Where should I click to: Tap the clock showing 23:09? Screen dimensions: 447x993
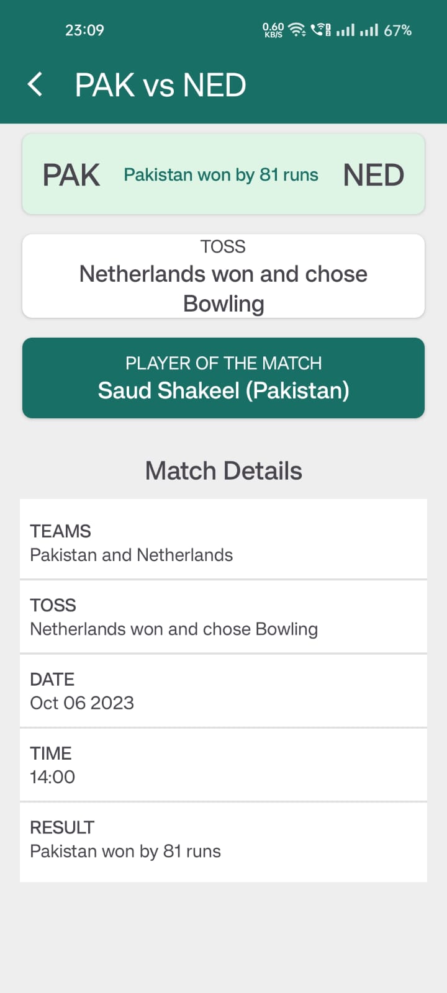(84, 29)
